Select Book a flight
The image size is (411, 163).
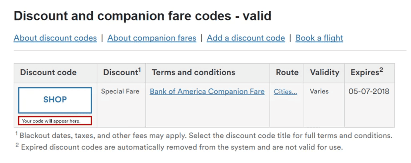coord(319,38)
